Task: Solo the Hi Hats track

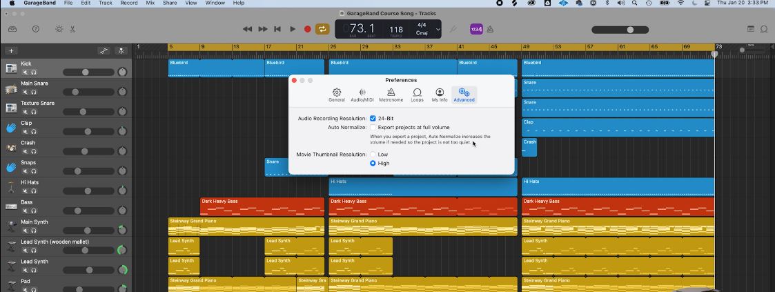Action: pos(34,191)
